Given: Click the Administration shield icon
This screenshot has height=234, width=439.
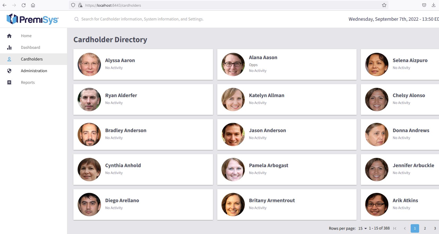Looking at the screenshot, I should pyautogui.click(x=9, y=71).
